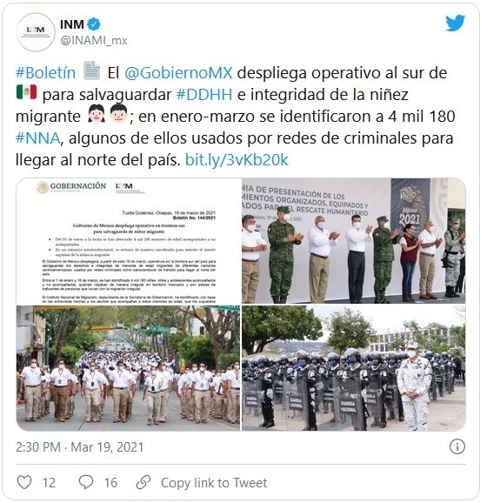Click the INM account name
The height and width of the screenshot is (503, 487).
(72, 24)
